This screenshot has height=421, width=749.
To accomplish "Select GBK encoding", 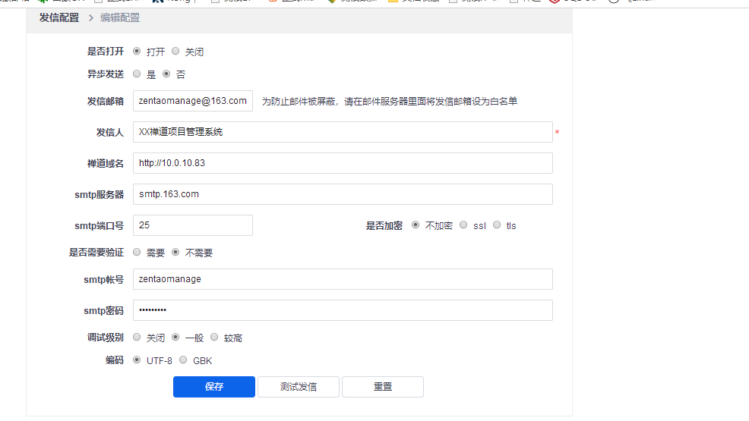I will pyautogui.click(x=183, y=360).
